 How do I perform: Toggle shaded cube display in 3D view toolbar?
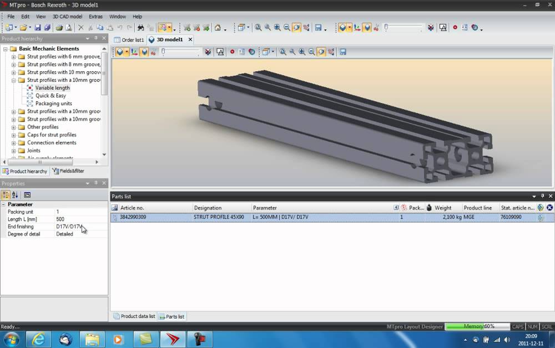(x=120, y=52)
